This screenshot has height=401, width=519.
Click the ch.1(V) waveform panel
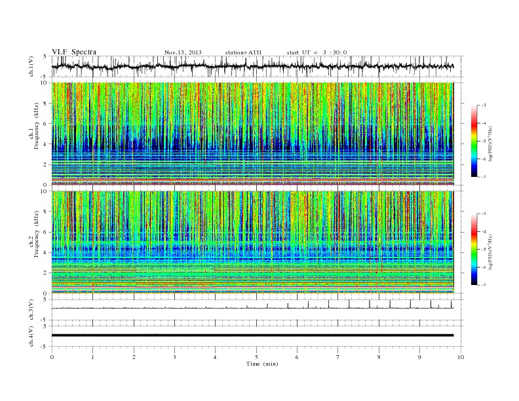pos(258,66)
